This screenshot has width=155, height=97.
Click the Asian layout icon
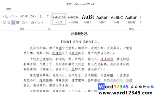pyautogui.click(x=33, y=16)
